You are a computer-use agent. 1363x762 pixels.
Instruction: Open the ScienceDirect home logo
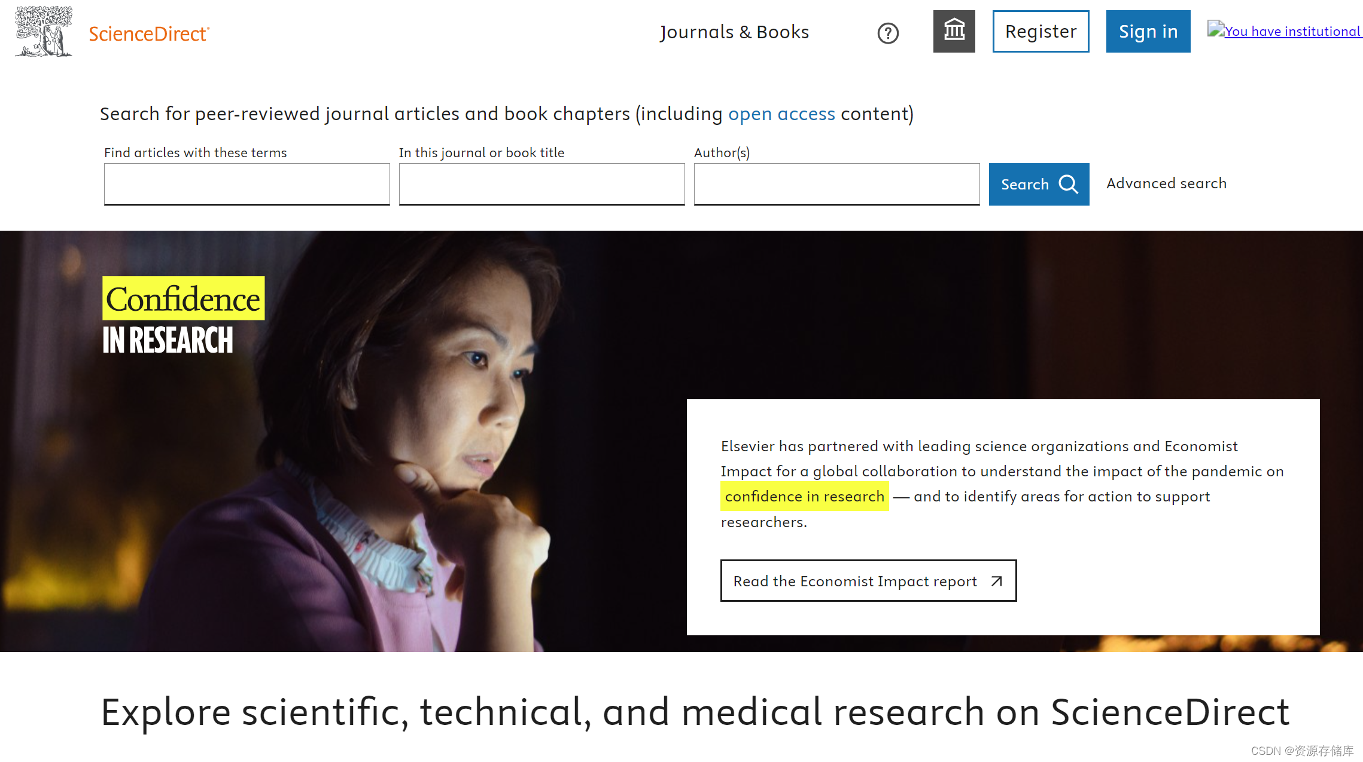pyautogui.click(x=148, y=34)
